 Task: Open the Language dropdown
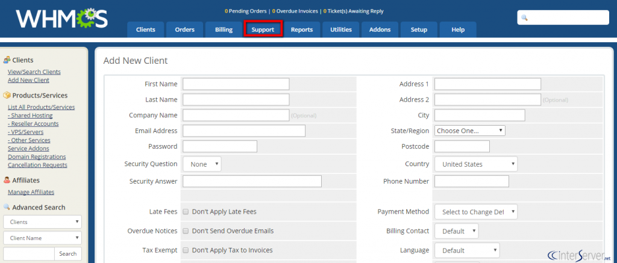pyautogui.click(x=467, y=250)
